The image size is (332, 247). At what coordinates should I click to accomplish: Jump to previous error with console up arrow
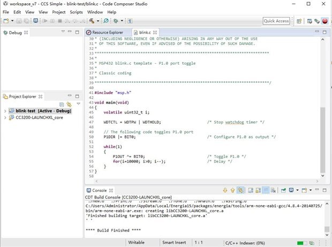click(233, 190)
